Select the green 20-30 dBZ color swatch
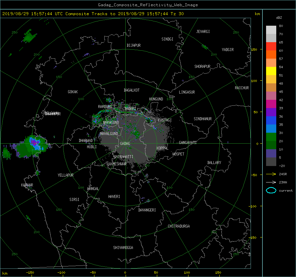This screenshot has height=277, width=296. coord(271,137)
